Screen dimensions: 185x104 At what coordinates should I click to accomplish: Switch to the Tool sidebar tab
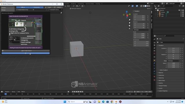click(152, 16)
